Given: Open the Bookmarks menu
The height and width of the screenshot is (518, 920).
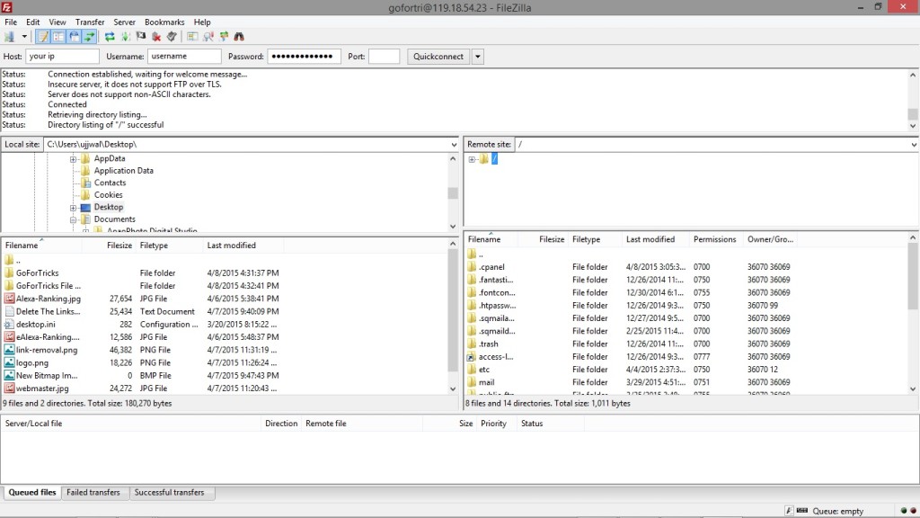Looking at the screenshot, I should click(164, 22).
